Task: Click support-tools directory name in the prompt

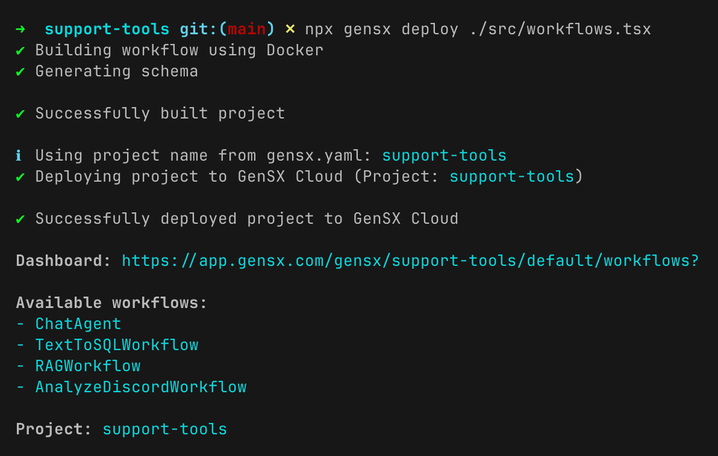Action: tap(107, 29)
